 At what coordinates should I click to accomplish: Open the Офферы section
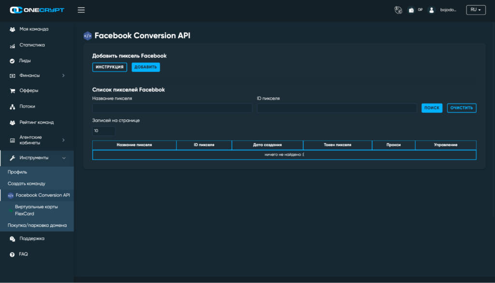pyautogui.click(x=29, y=90)
